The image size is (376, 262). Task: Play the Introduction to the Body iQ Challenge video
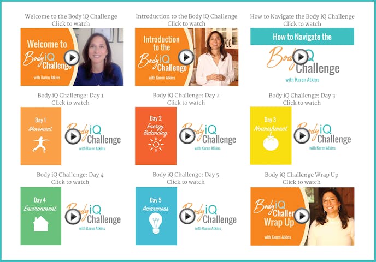coord(186,57)
